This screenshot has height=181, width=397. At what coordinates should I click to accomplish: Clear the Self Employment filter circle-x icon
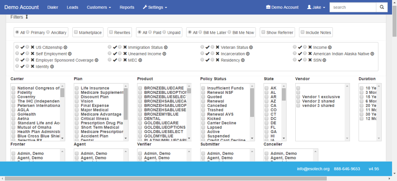point(70,54)
